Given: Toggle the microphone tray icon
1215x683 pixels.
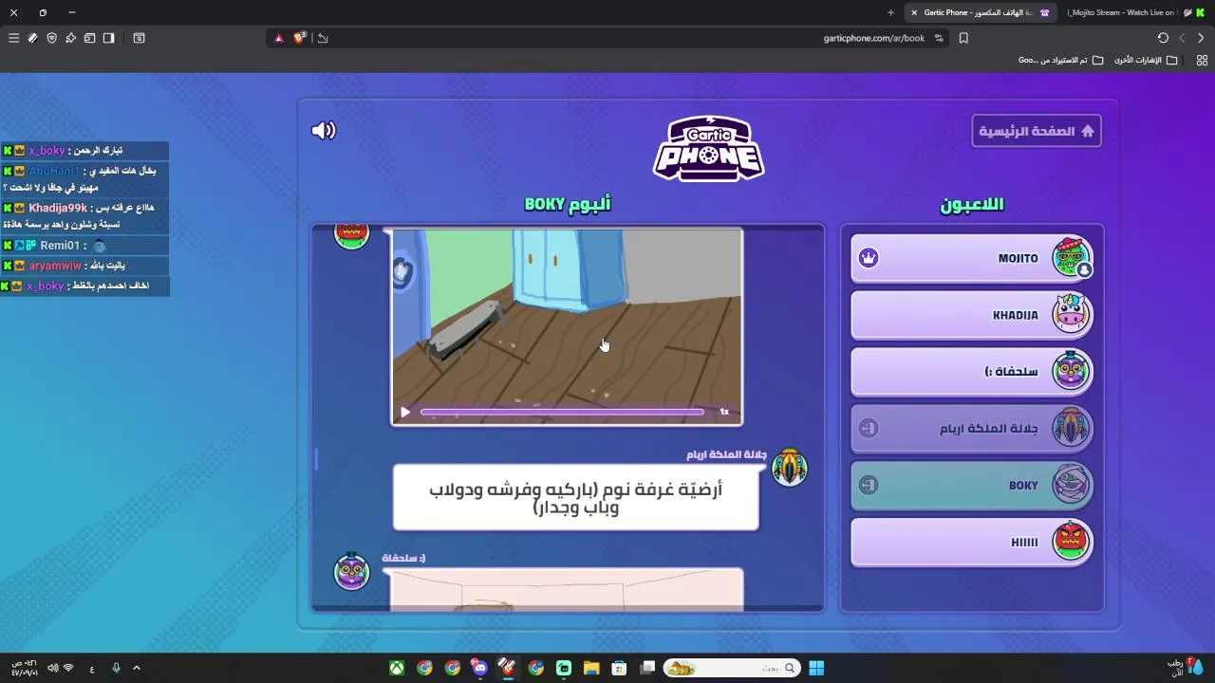Looking at the screenshot, I should pos(116,668).
